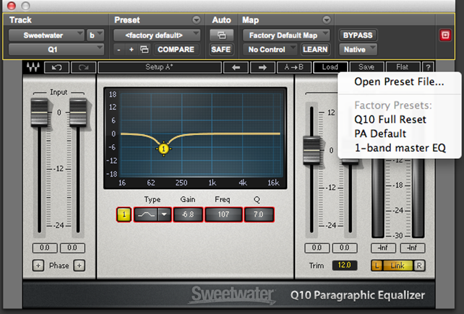Image resolution: width=464 pixels, height=314 pixels.
Task: Click right input fader handle
Action: (x=78, y=113)
